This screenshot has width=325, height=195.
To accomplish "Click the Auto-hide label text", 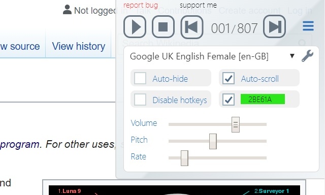I will pos(170,79).
